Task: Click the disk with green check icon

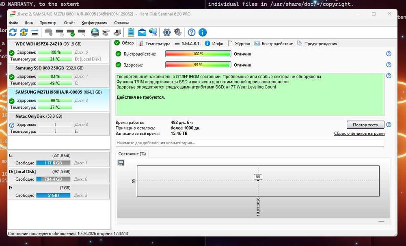Action: (x=70, y=32)
